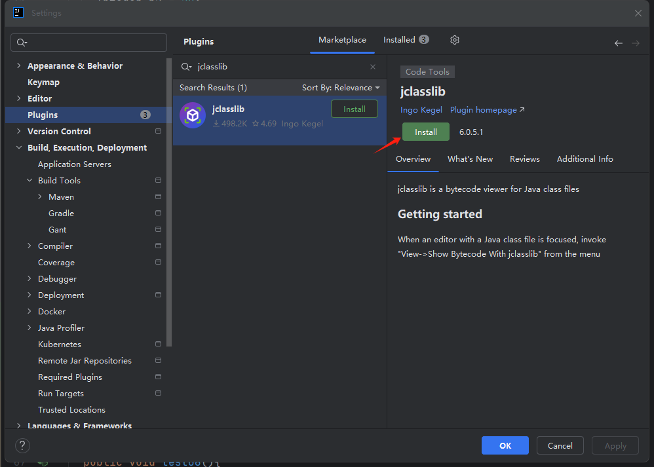The width and height of the screenshot is (654, 467).
Task: Focus the settings search input field
Action: point(89,43)
